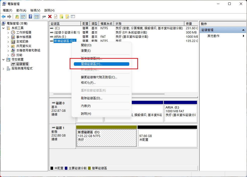This screenshot has width=247, height=177.
Task: Click the folder with magnifier toolbar icon
Action: pos(67,16)
